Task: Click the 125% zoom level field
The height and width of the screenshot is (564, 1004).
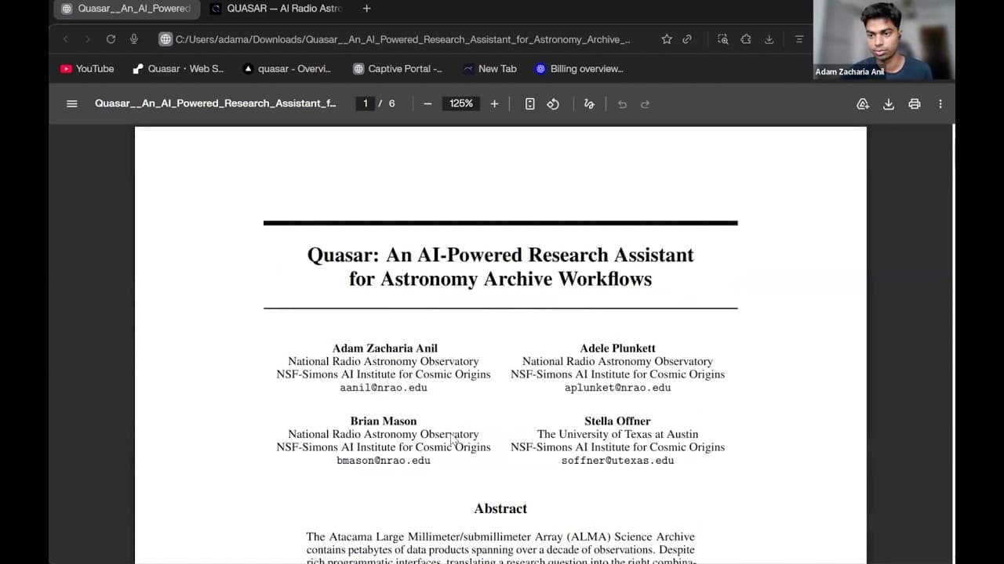Action: (461, 103)
